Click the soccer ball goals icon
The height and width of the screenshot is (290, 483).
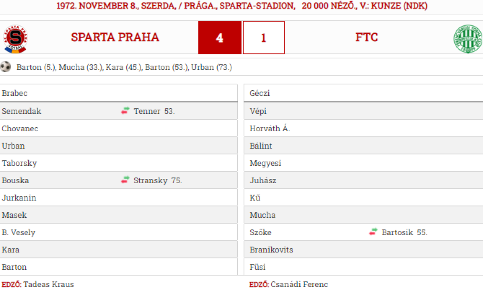pos(6,67)
